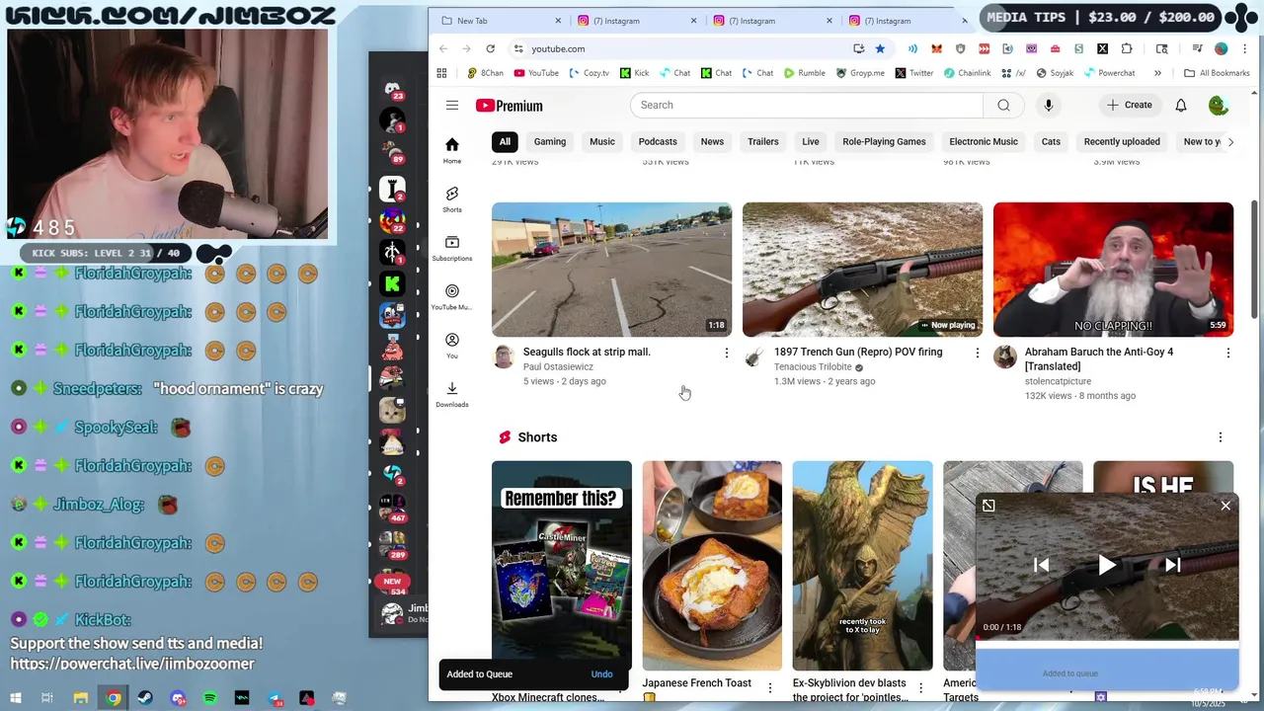Open the Chrome extensions puzzle menu
Image resolution: width=1264 pixels, height=711 pixels.
click(1127, 48)
